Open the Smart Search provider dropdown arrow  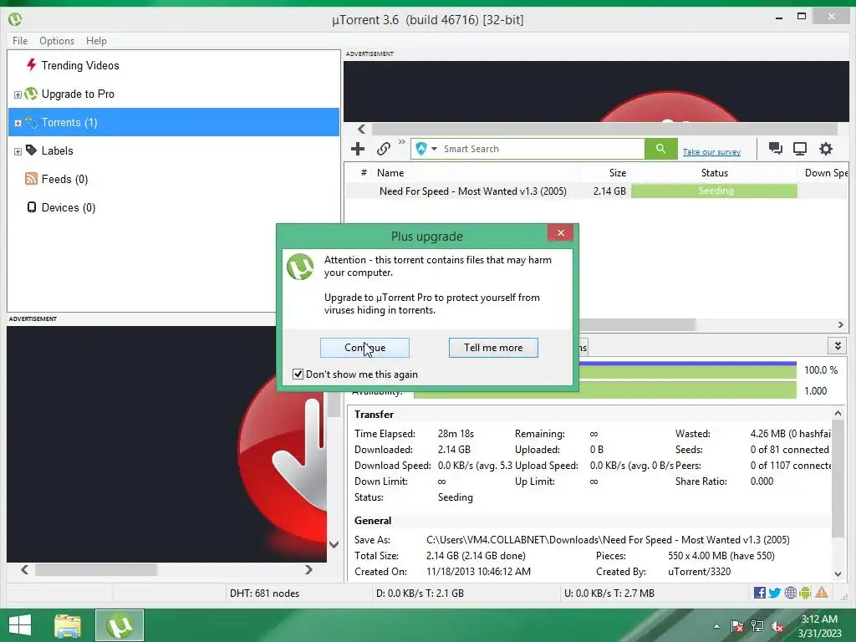point(435,149)
